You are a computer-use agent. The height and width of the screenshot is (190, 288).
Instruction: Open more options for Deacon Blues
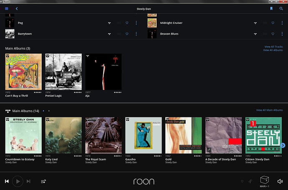(x=282, y=34)
